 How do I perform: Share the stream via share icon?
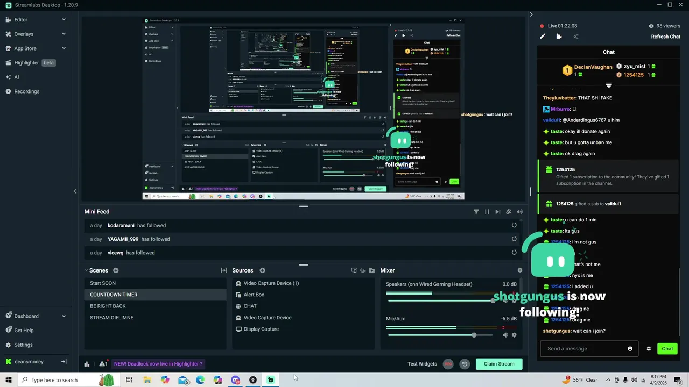pos(576,37)
